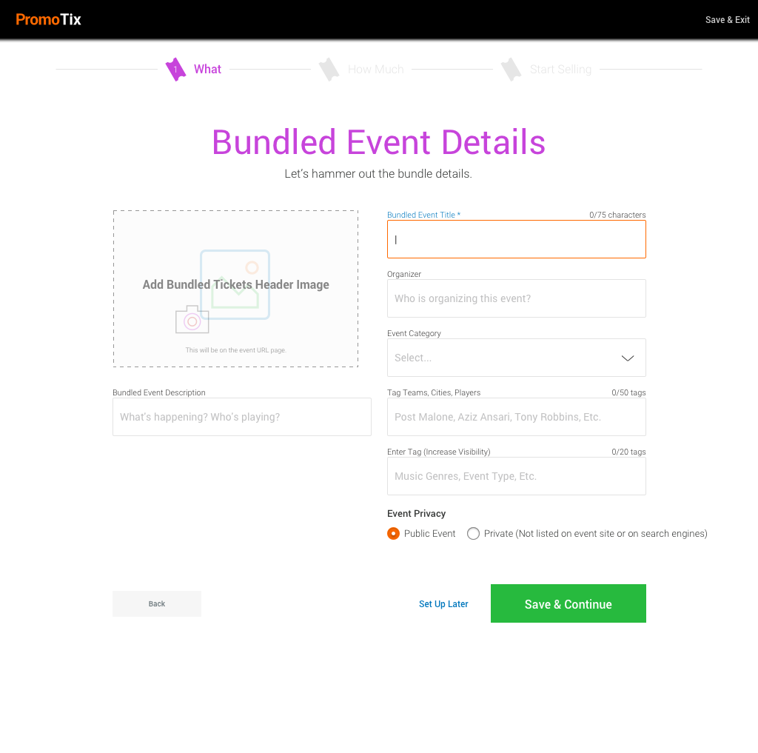Screen dimensions: 758x753
Task: Click the Enter Tag visibility field
Action: 516,476
